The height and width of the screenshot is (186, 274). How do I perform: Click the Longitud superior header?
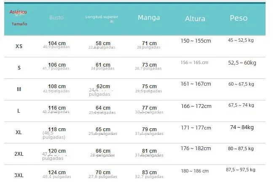102,17
